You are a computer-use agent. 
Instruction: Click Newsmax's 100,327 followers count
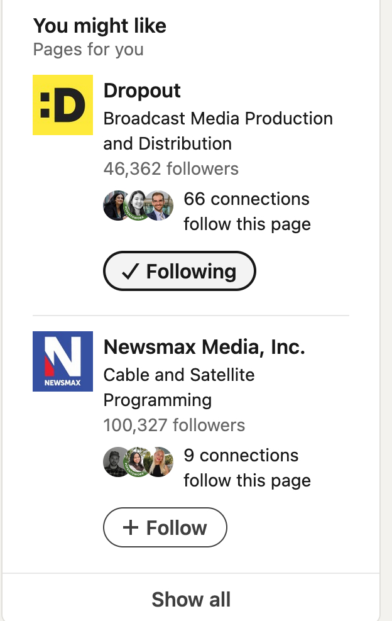pos(174,425)
